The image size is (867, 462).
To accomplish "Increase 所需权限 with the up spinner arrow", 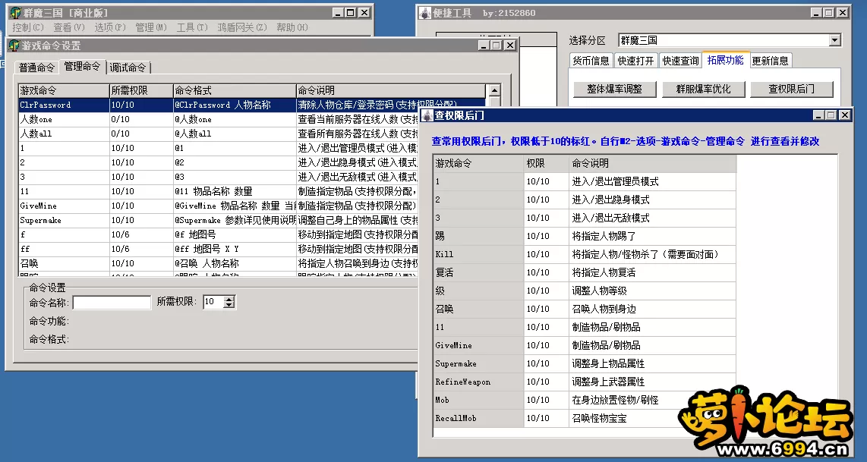I will click(x=229, y=299).
